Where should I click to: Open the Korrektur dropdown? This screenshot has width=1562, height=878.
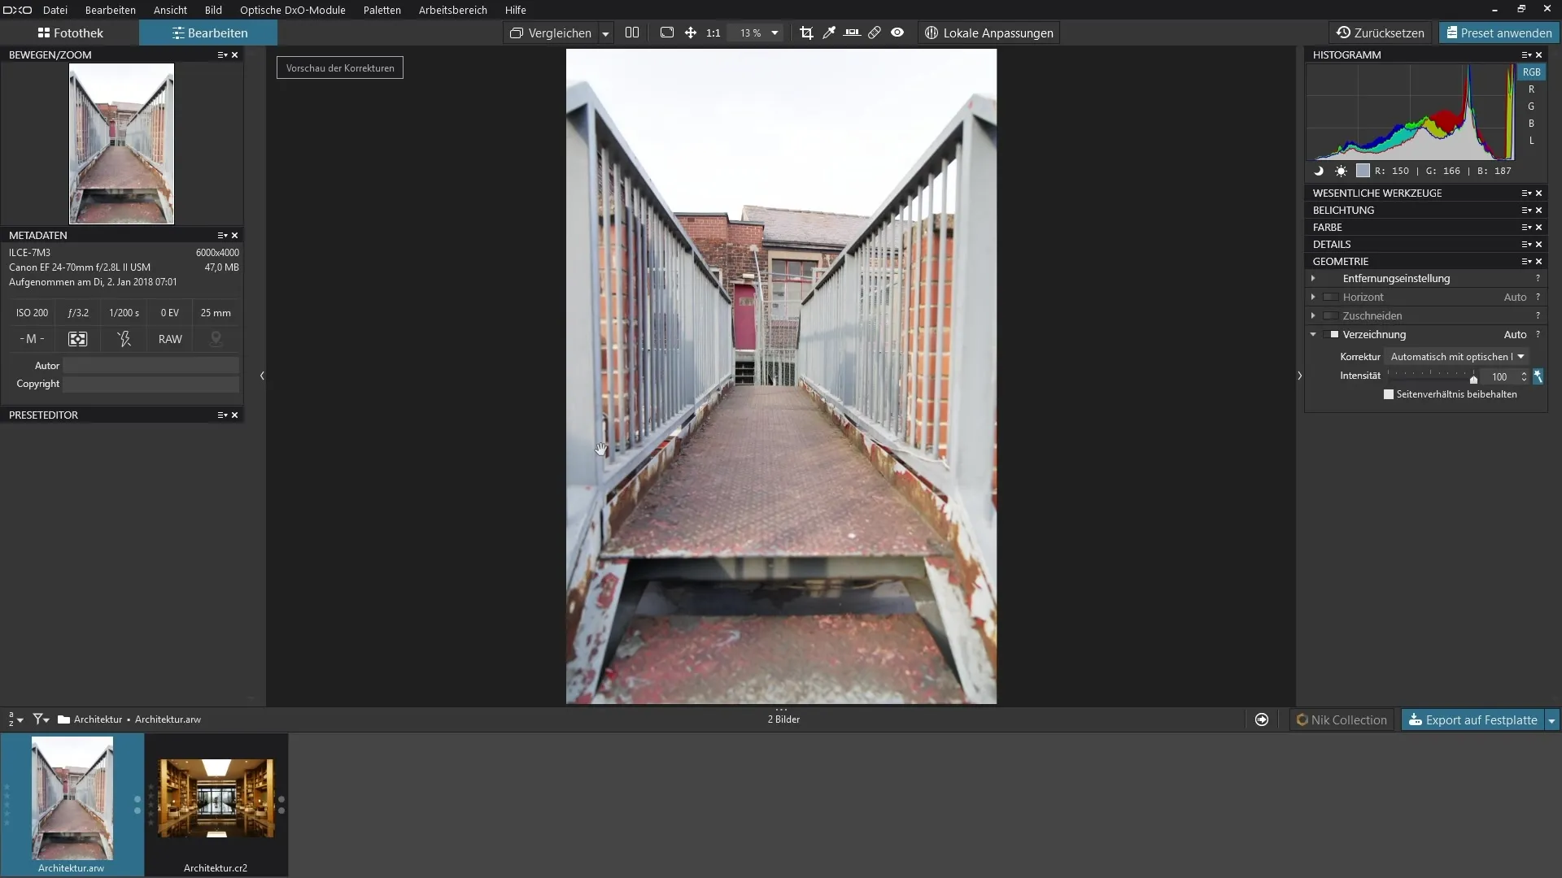[x=1457, y=357]
